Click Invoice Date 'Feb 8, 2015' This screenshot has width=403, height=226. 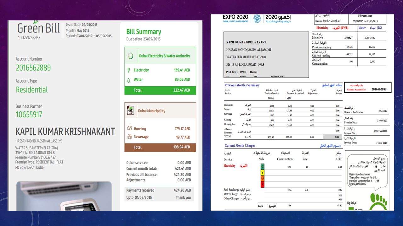(381, 143)
